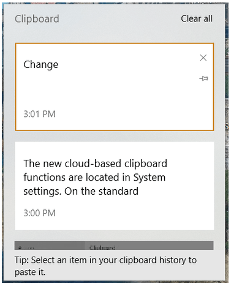Click "settings. On the standard" line

[81, 192]
